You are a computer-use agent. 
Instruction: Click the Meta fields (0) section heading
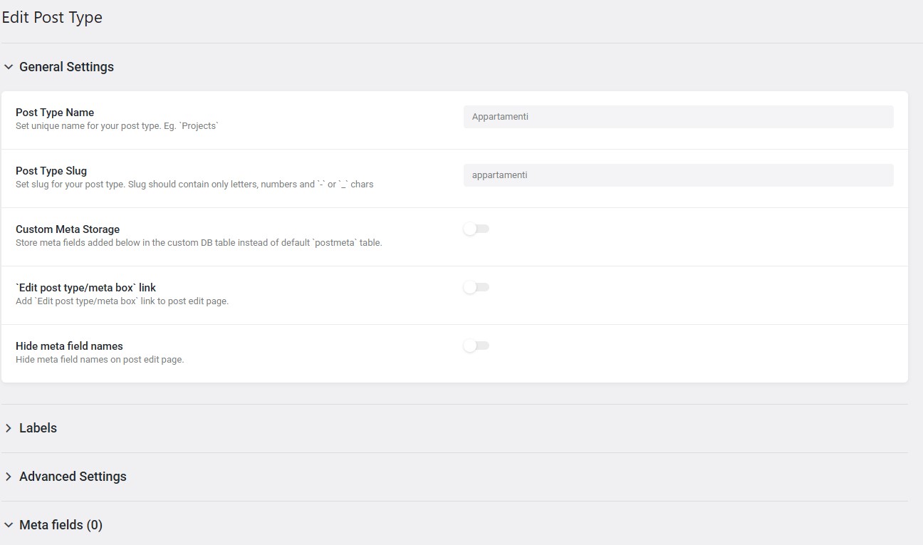click(61, 525)
